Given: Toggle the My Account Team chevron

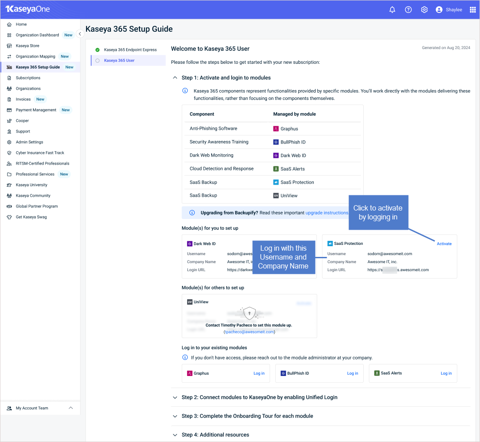Looking at the screenshot, I should 71,408.
